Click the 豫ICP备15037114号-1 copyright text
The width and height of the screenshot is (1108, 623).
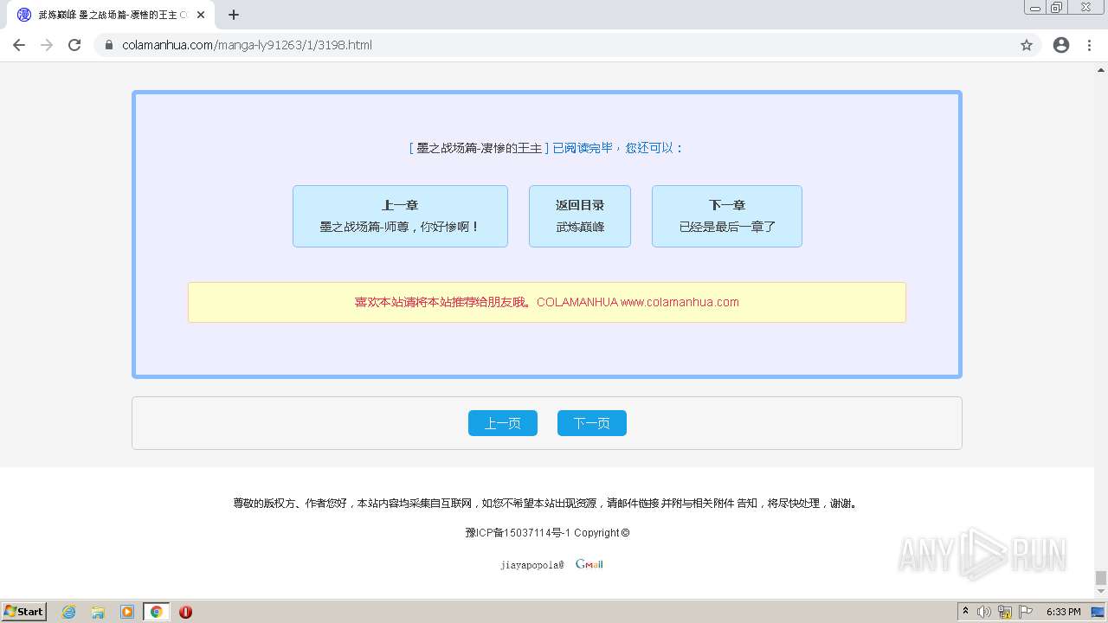pyautogui.click(x=547, y=533)
